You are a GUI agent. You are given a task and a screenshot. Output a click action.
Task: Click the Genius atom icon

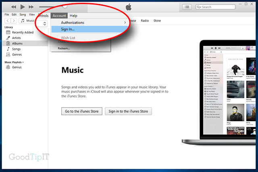point(8,67)
